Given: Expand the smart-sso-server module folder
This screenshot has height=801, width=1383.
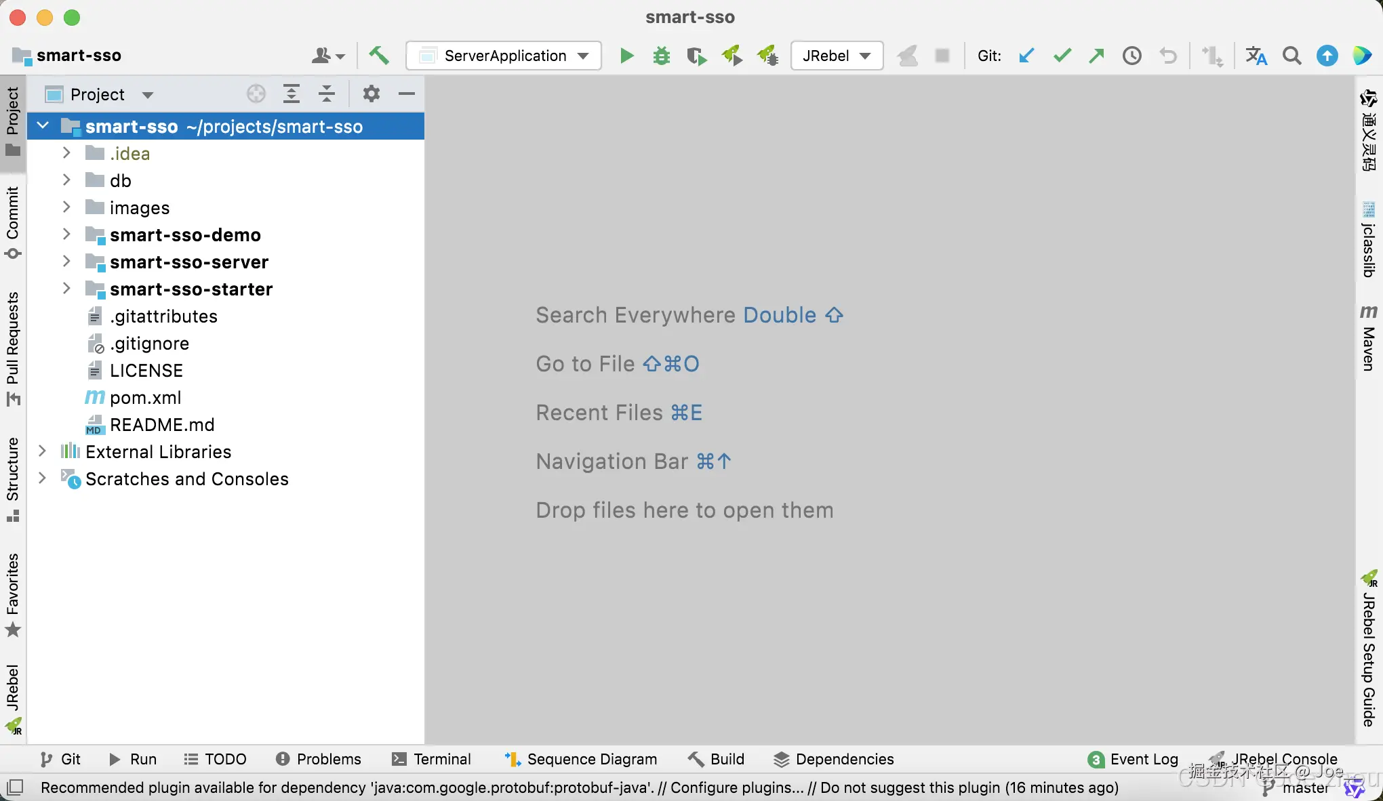Looking at the screenshot, I should click(x=66, y=262).
